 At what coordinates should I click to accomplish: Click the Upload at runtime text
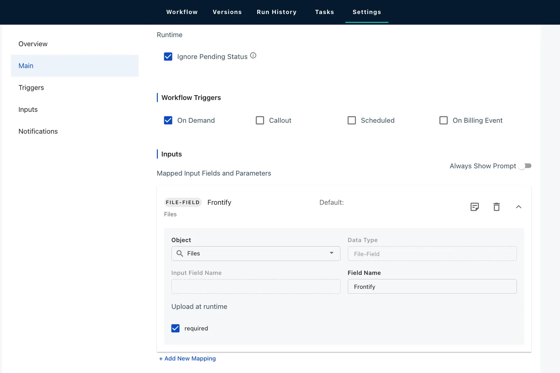tap(199, 307)
